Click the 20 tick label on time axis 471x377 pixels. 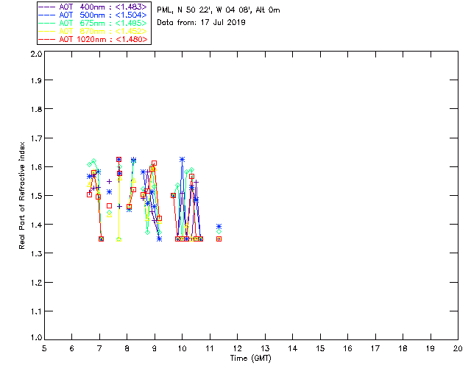457,348
